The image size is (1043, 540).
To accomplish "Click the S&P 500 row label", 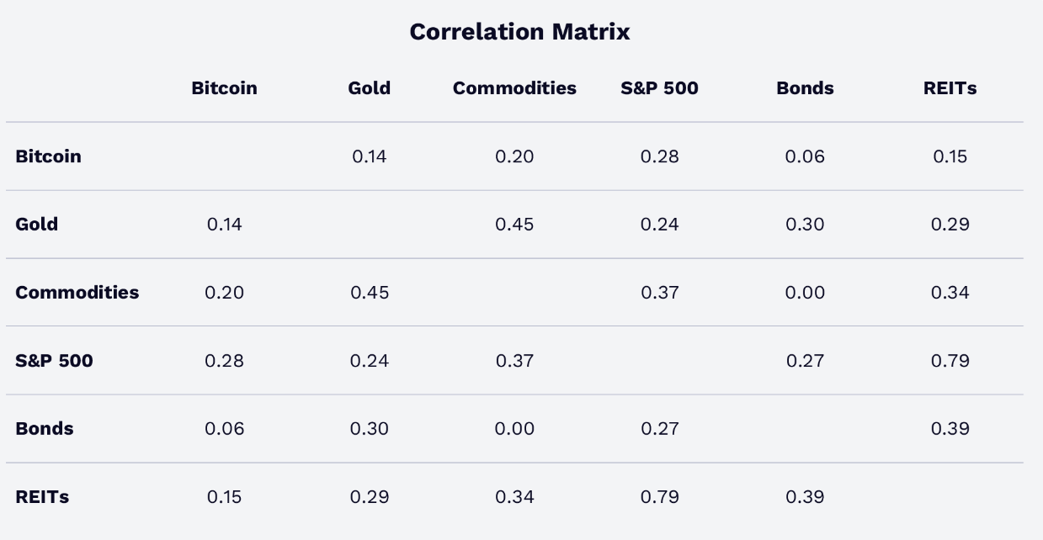I will tap(54, 361).
